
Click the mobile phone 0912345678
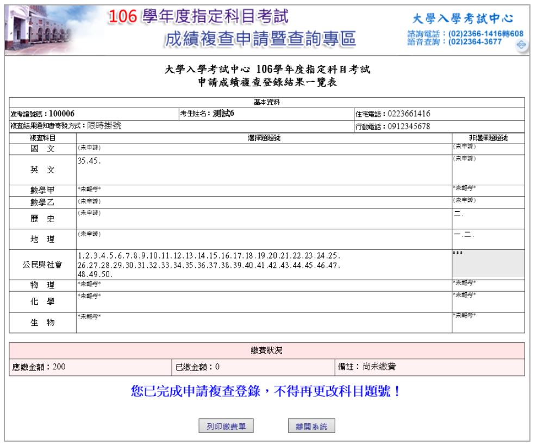(x=409, y=127)
